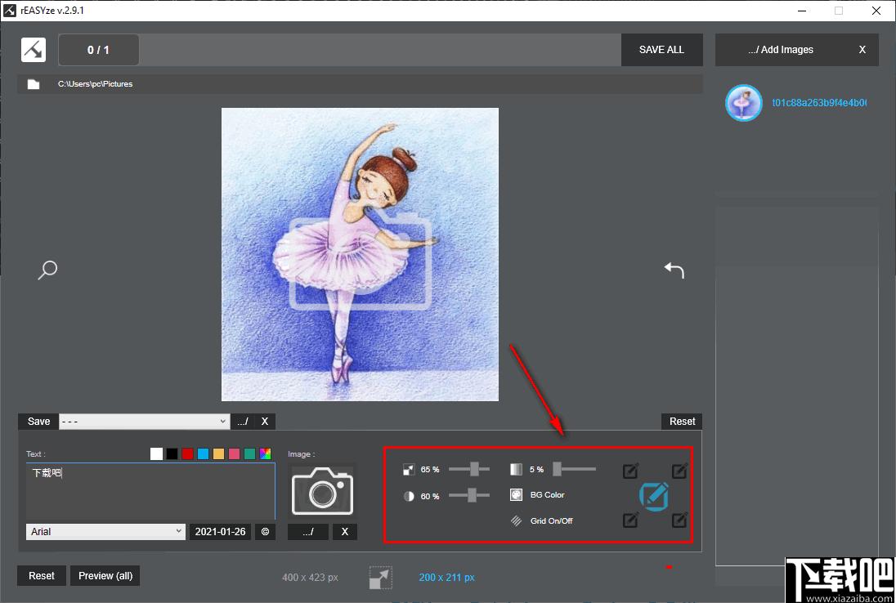Viewport: 896px width, 603px height.
Task: Click the watermark text input field
Action: pyautogui.click(x=151, y=491)
